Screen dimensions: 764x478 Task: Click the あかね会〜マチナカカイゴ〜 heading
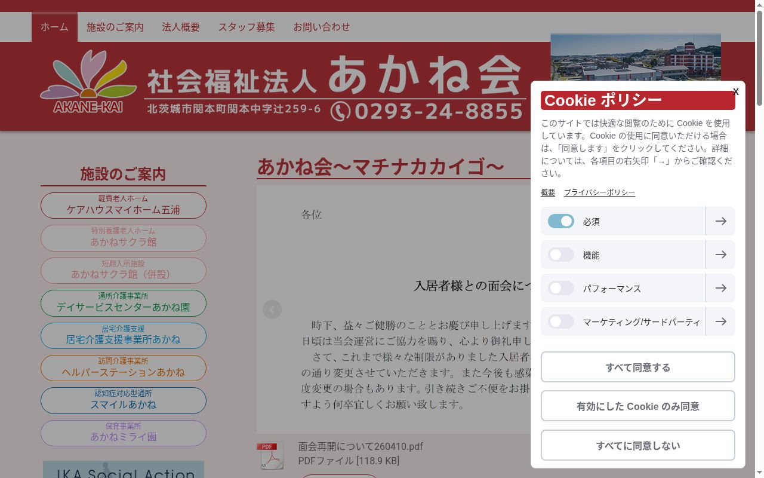(x=381, y=167)
